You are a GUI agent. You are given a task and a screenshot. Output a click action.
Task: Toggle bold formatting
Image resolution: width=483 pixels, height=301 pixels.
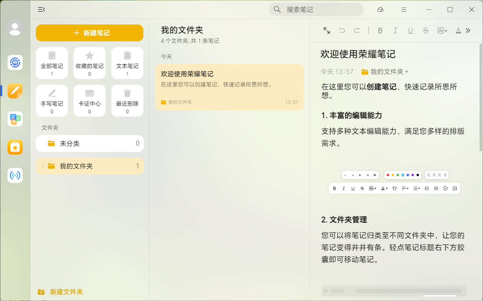click(x=380, y=31)
